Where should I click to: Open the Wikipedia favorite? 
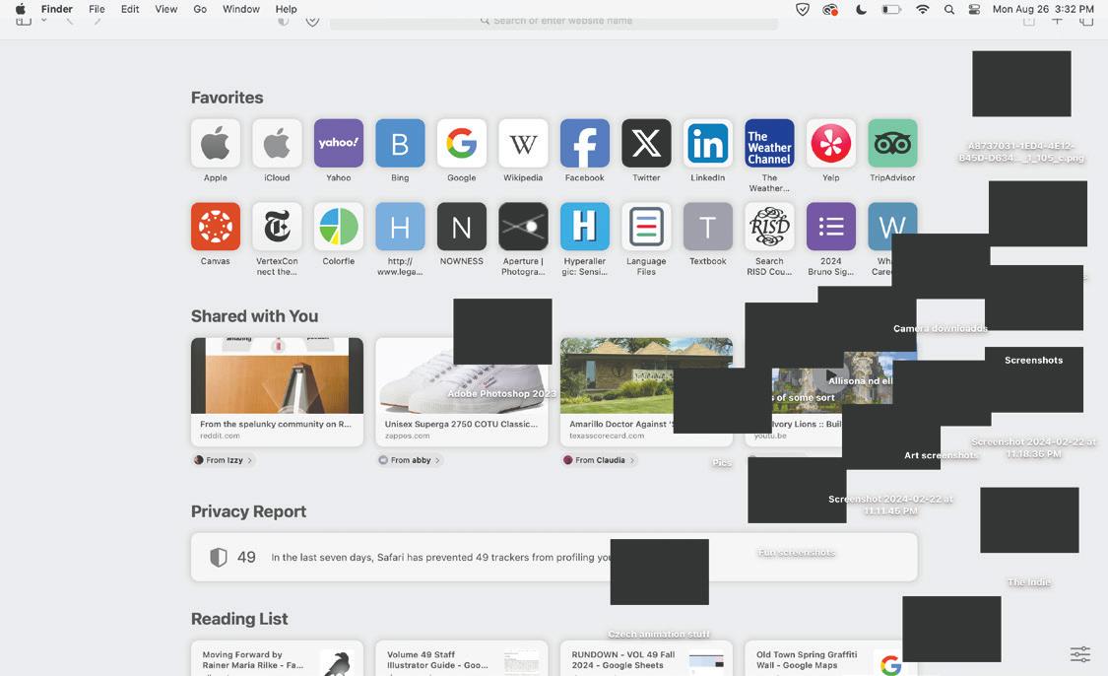pyautogui.click(x=523, y=144)
